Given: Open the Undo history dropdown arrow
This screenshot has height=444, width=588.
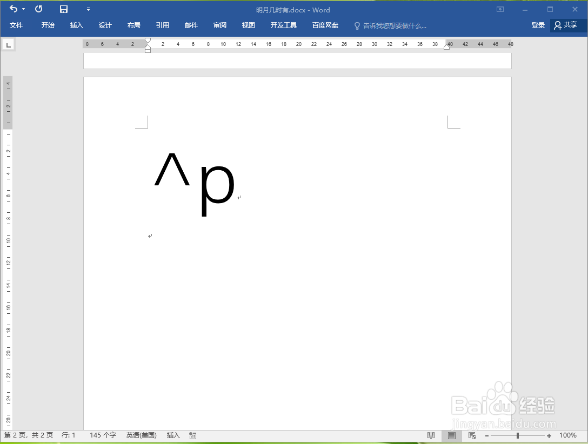Looking at the screenshot, I should tap(24, 9).
